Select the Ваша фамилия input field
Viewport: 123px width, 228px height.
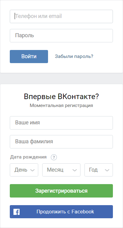pyautogui.click(x=61, y=142)
